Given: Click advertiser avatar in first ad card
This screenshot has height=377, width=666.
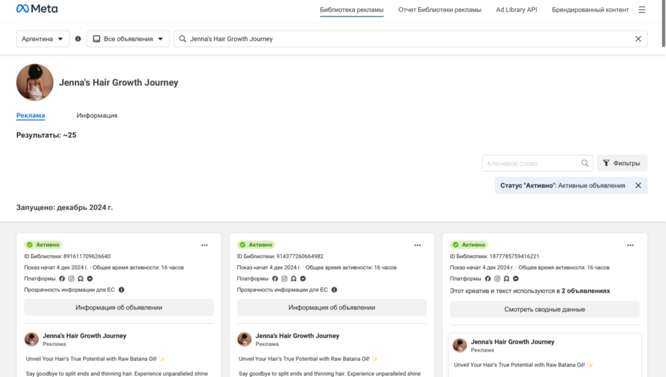Looking at the screenshot, I should pos(31,339).
